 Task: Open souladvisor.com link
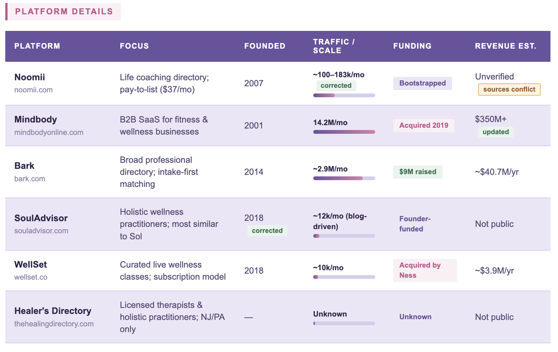click(41, 231)
